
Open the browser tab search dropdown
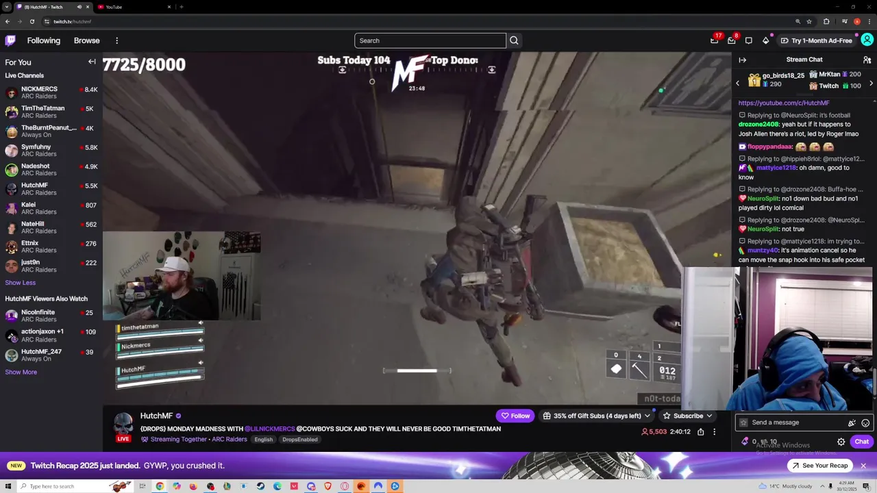[x=7, y=7]
